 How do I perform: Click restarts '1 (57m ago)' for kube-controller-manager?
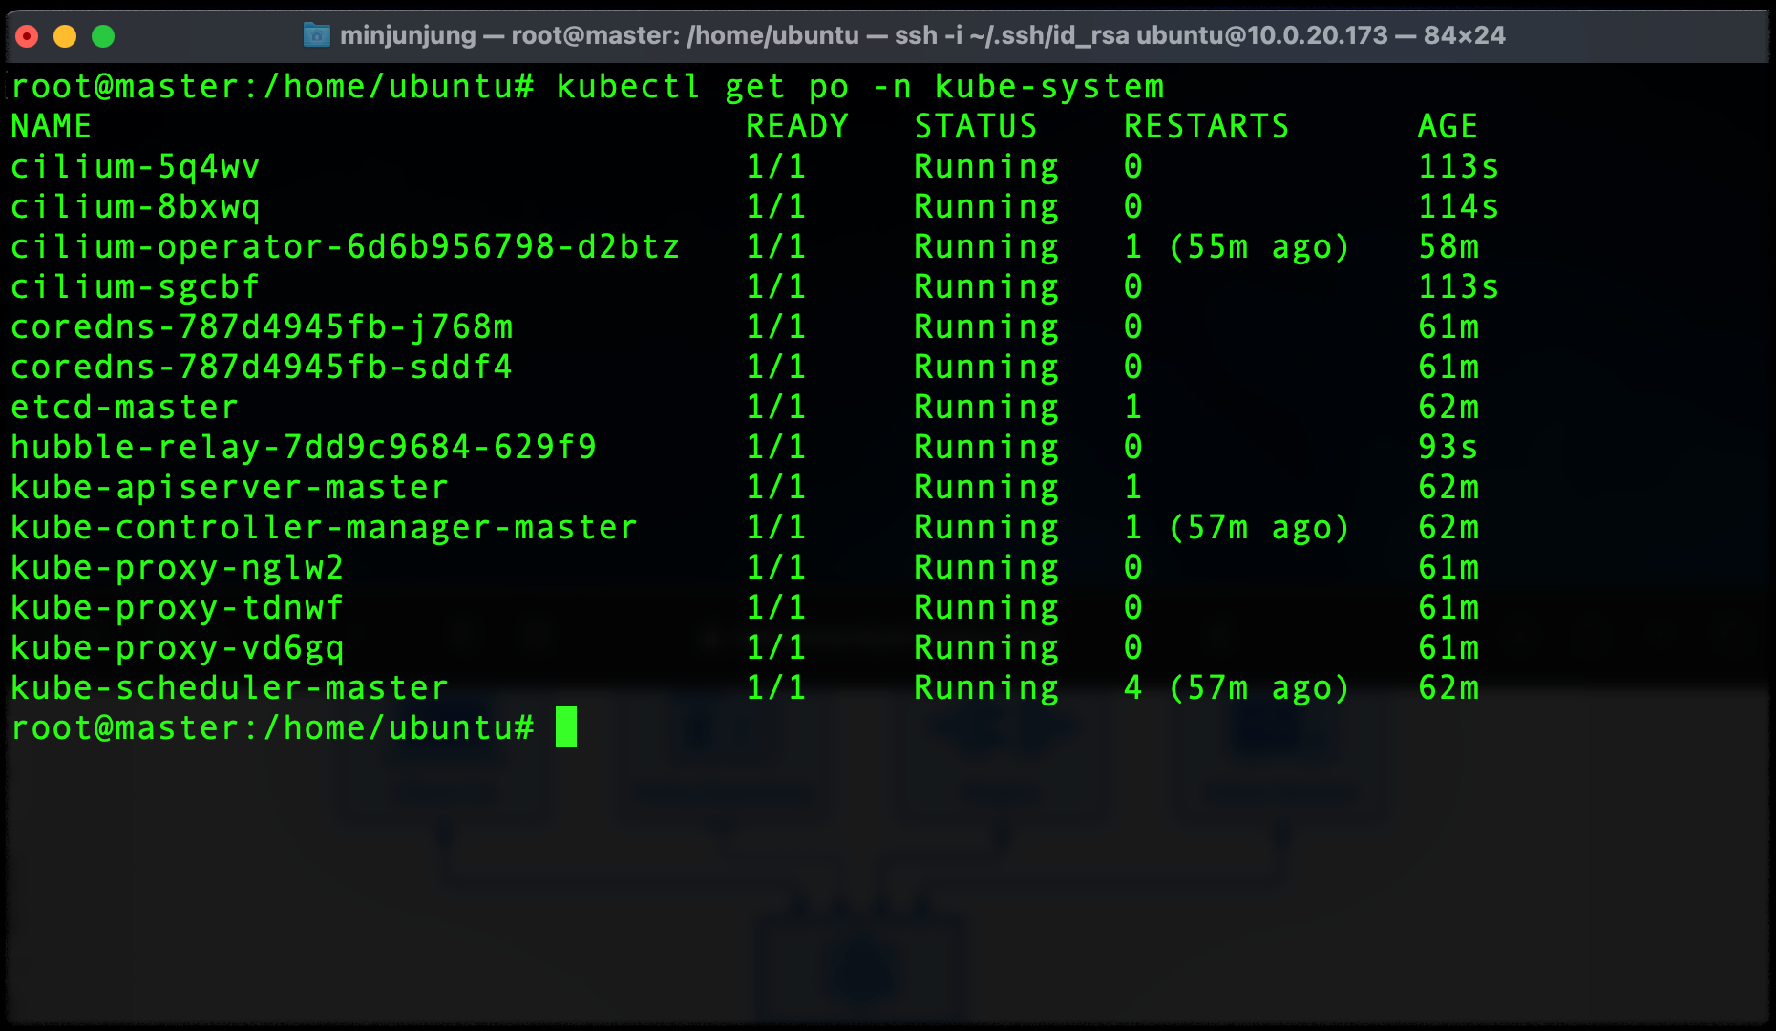pos(1237,528)
